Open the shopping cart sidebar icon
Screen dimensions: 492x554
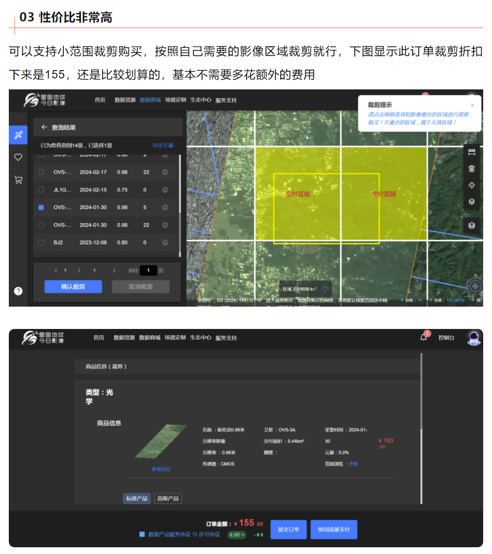click(x=18, y=180)
